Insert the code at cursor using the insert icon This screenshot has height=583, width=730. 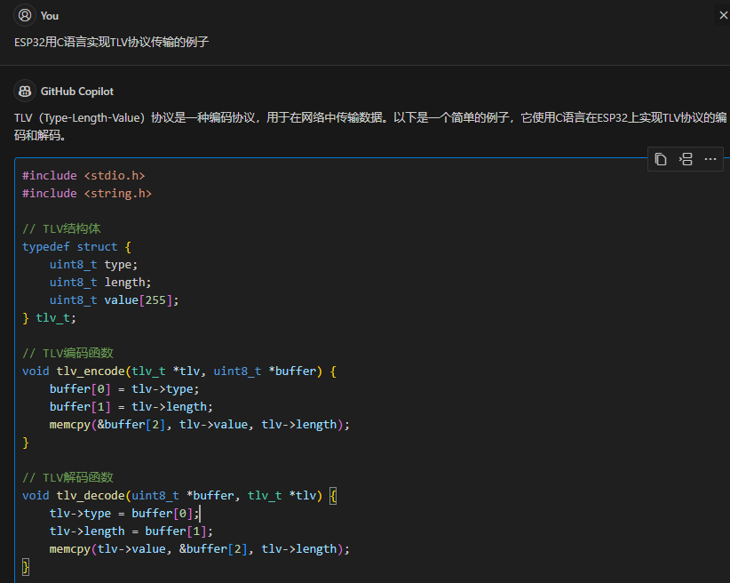[x=686, y=159]
